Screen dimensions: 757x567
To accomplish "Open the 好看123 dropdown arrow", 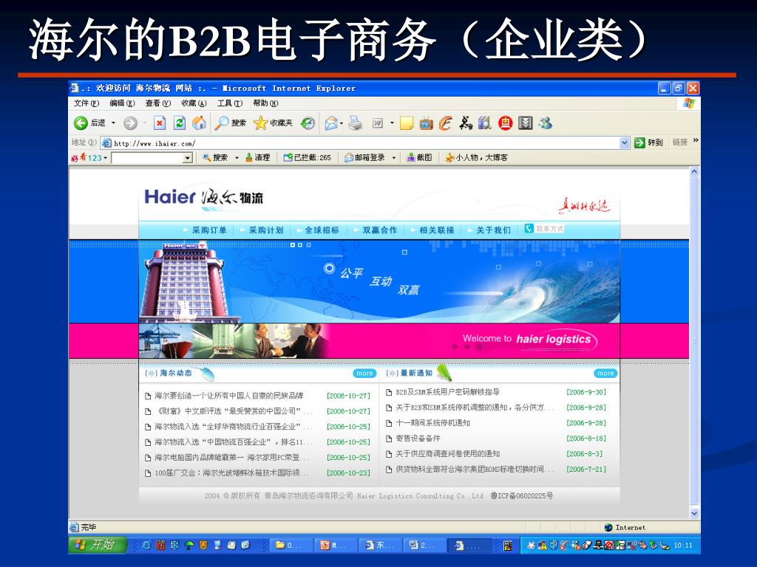I will pos(105,158).
